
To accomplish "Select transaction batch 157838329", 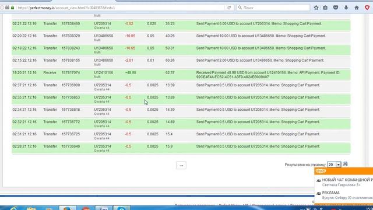I will click(x=71, y=36).
